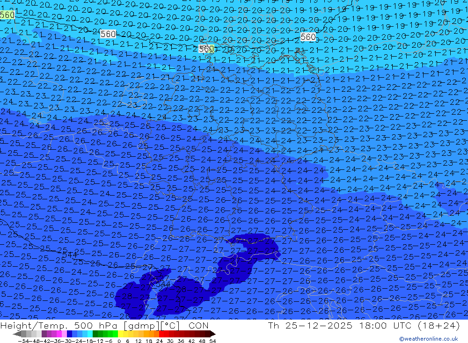Pick the bright red swatch above 24
The width and height of the screenshot is (468, 343).
tap(161, 334)
